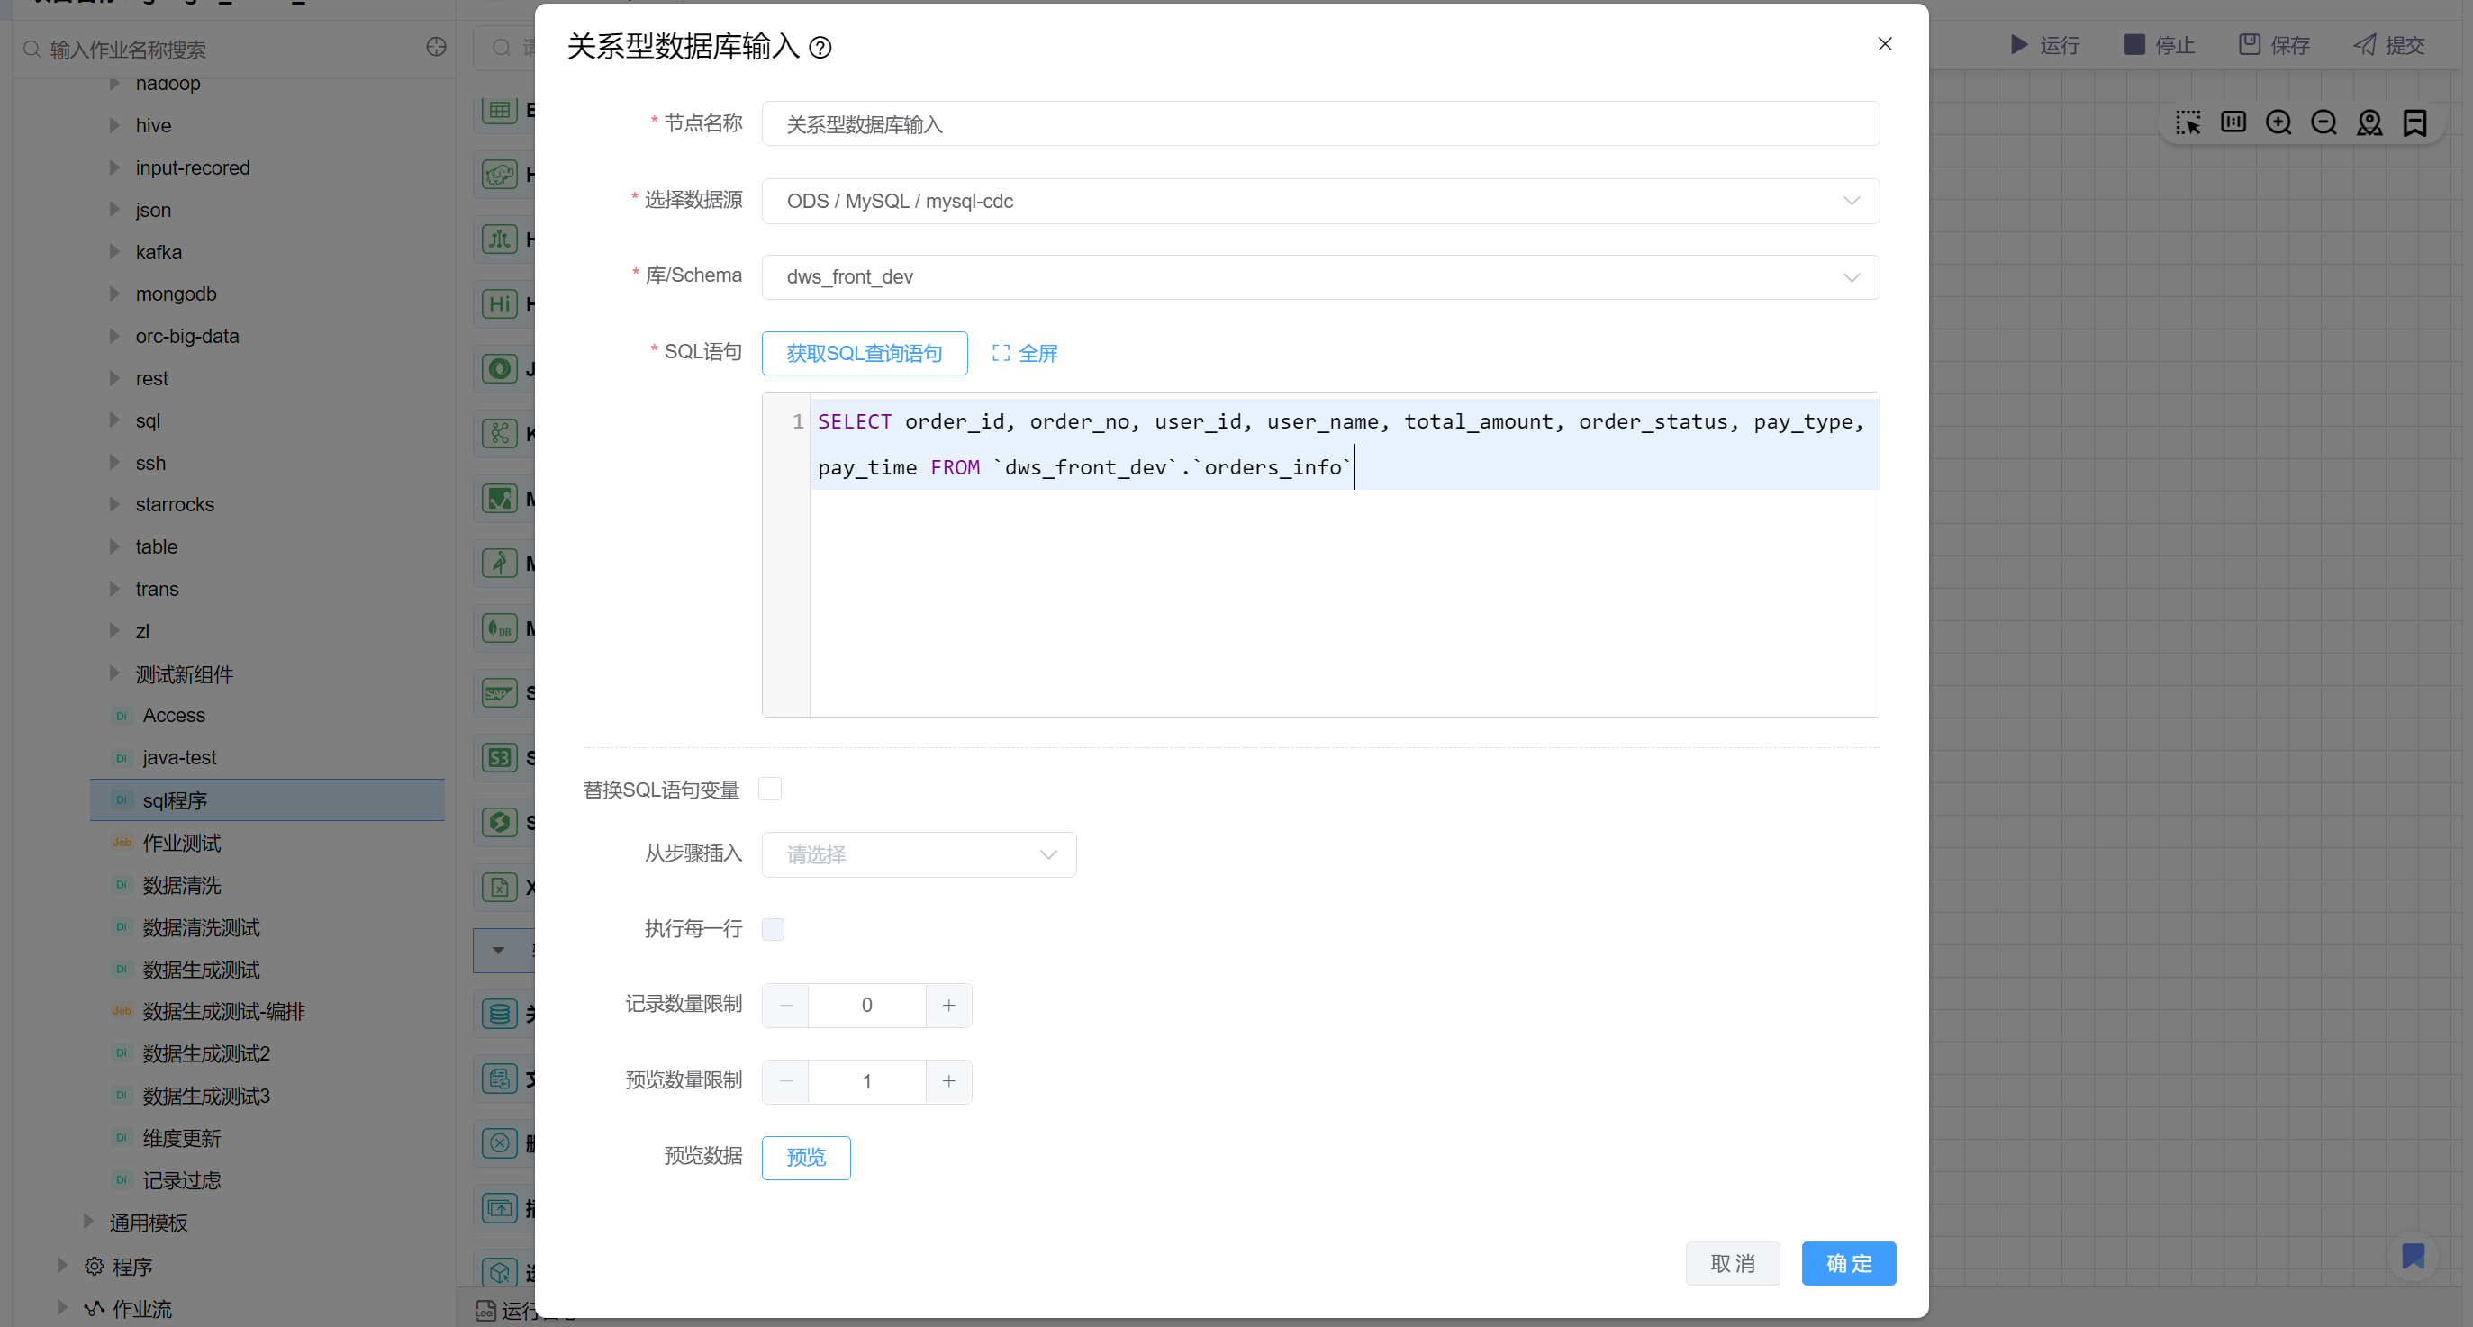Click the zoom-out magnifier on canvas toolbar
The width and height of the screenshot is (2473, 1327).
(x=2324, y=122)
